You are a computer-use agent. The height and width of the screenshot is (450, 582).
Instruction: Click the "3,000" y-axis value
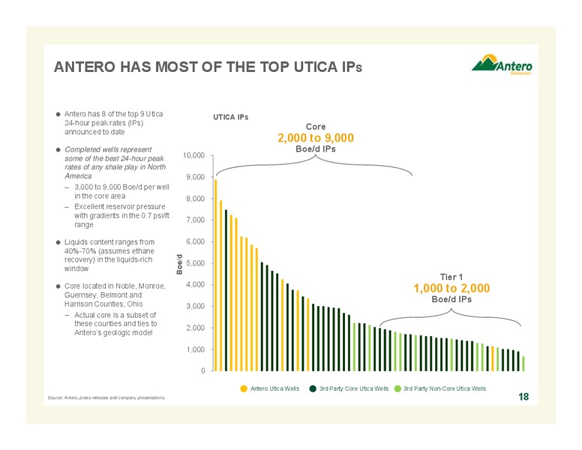tap(196, 306)
